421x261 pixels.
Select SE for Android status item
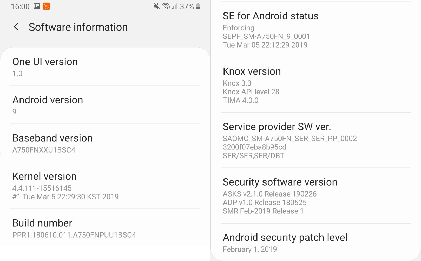tap(316, 30)
